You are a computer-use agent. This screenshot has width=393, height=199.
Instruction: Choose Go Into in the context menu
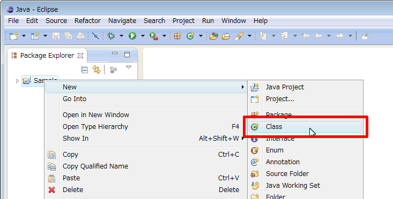click(146, 99)
